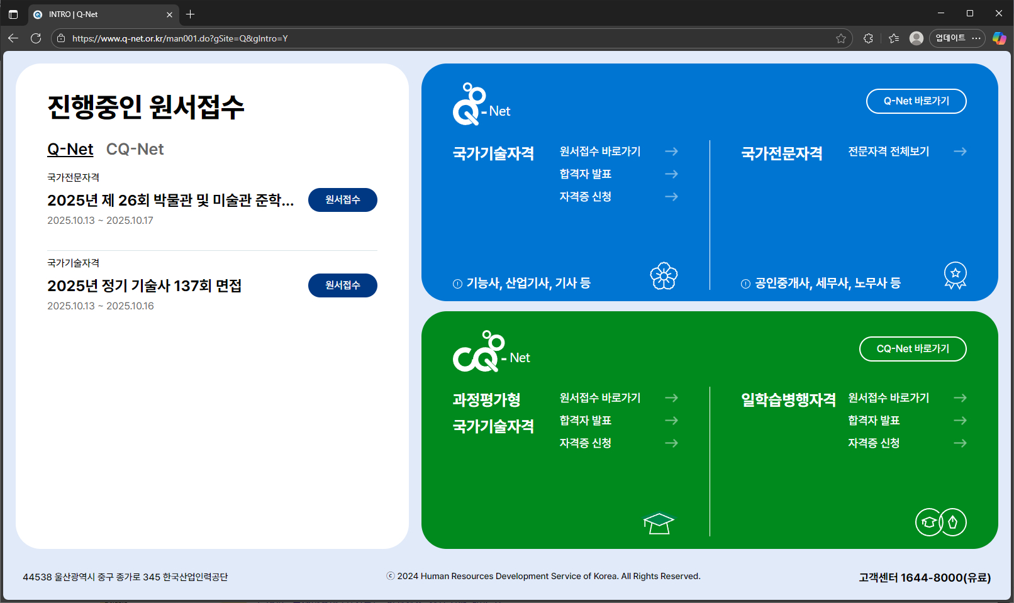This screenshot has height=603, width=1014.
Task: Click 원서접수 button for 기술사 137회 면접
Action: pyautogui.click(x=342, y=285)
